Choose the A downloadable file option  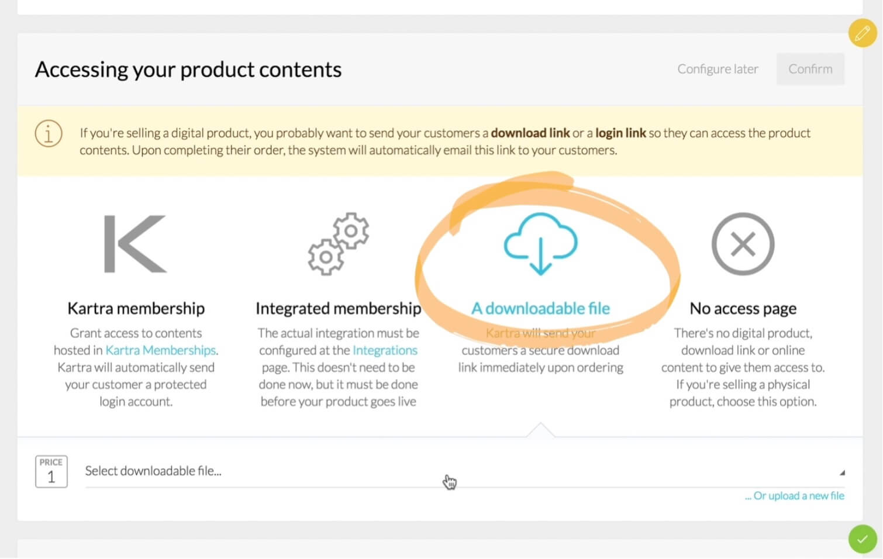541,308
